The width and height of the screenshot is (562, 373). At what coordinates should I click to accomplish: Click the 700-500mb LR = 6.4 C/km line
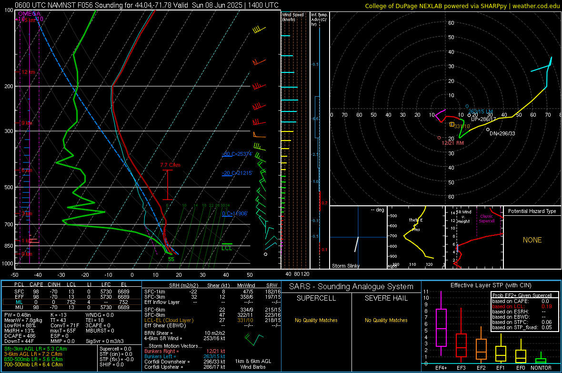(x=33, y=364)
